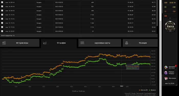Click the $5.83 result cell
179x96 pixels.
point(154,23)
